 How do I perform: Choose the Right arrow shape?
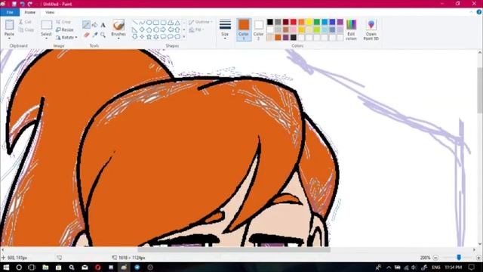[163, 29]
